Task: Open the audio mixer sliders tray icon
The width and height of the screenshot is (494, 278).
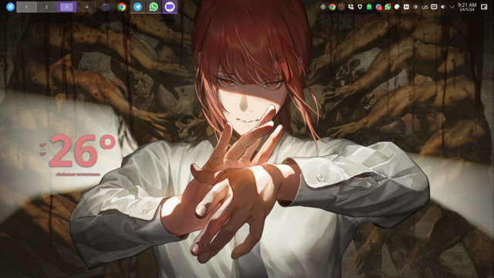Action: pyautogui.click(x=341, y=7)
